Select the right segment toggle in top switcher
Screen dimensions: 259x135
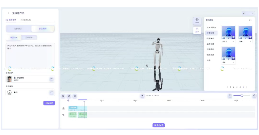point(43,29)
